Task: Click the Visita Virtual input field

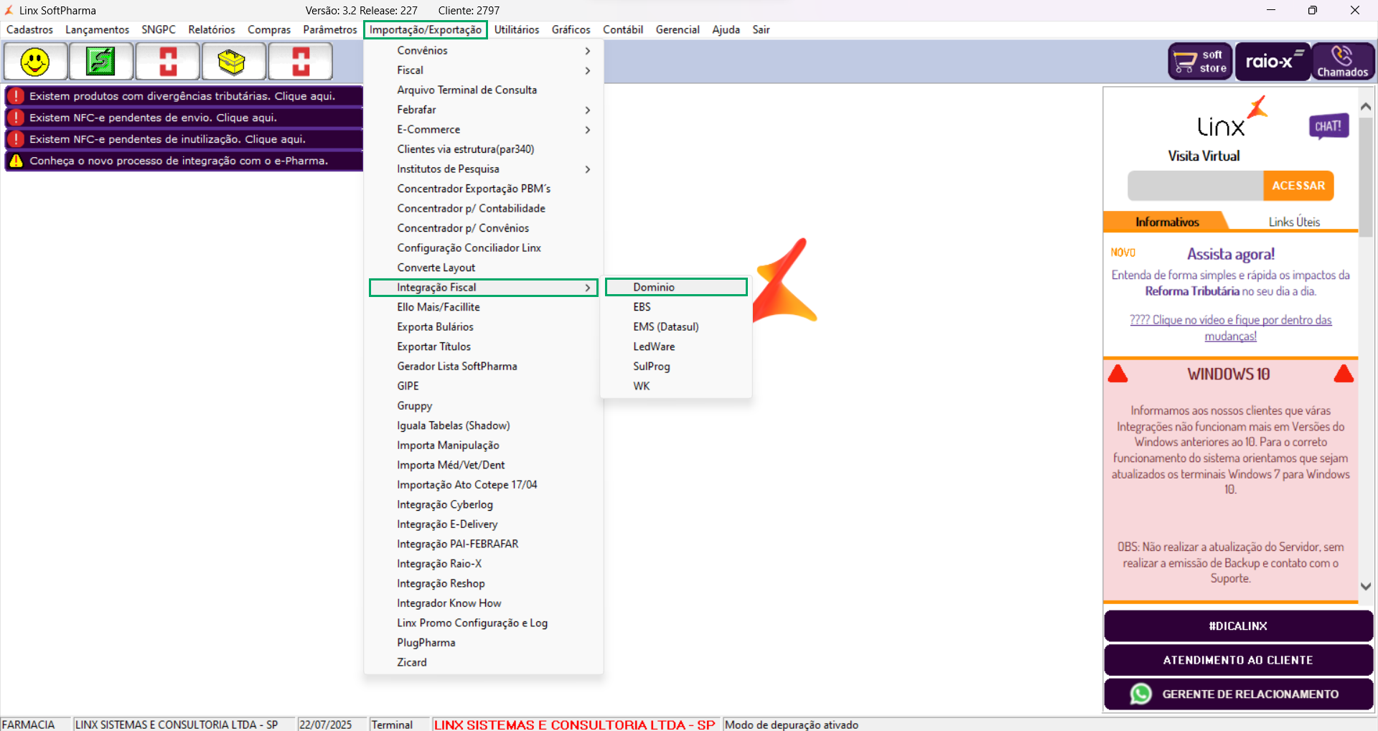Action: coord(1196,186)
